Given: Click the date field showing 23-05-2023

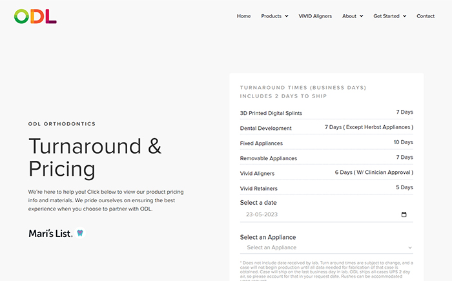Looking at the screenshot, I should click(x=326, y=214).
